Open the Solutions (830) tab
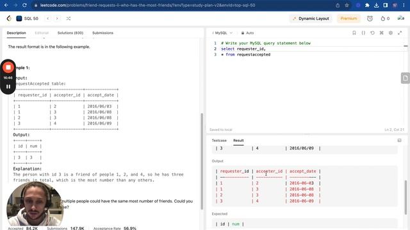This screenshot has height=230, width=410. 70,33
